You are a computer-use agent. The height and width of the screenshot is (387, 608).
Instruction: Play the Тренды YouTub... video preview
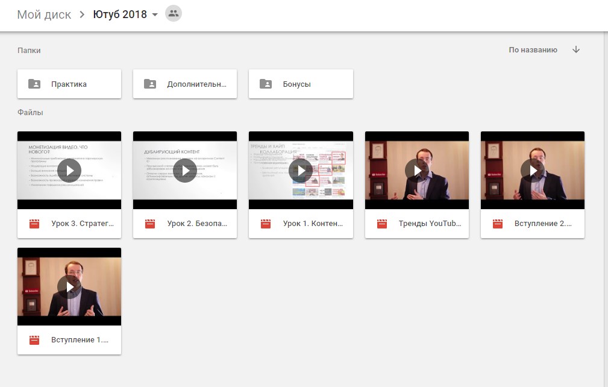(416, 171)
